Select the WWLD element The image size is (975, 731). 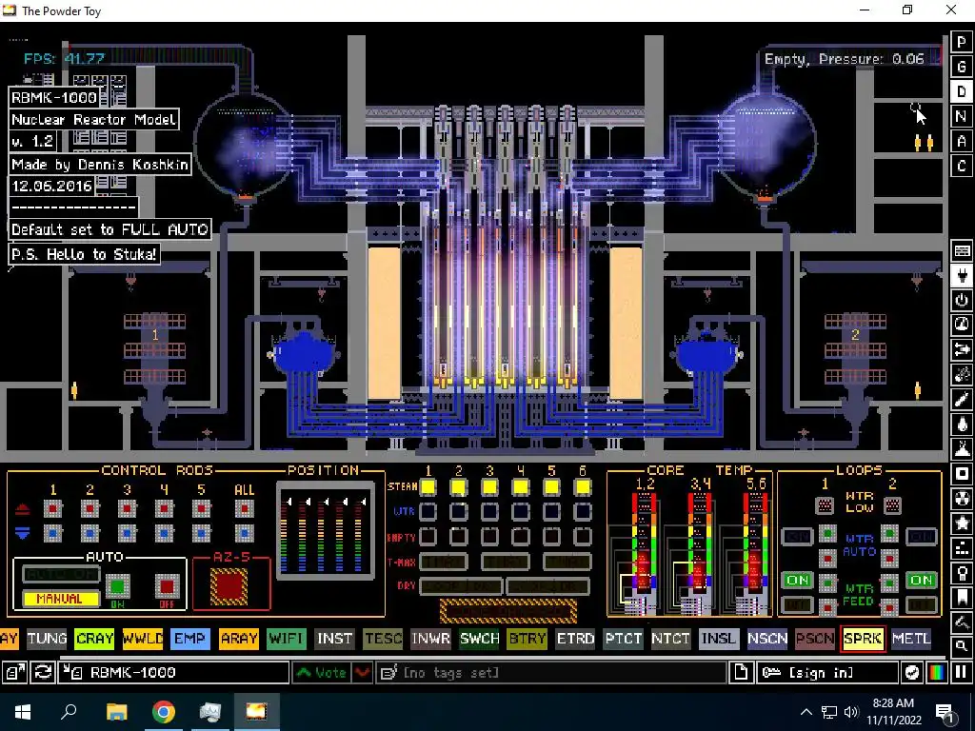[x=143, y=639]
